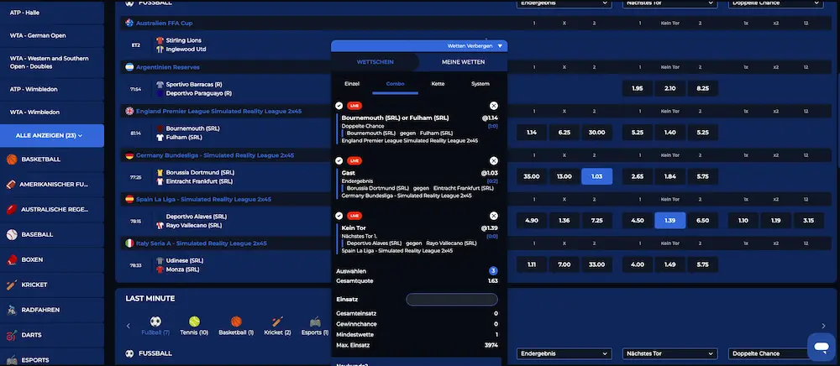Remove the Kein Tor bet from slip

493,216
